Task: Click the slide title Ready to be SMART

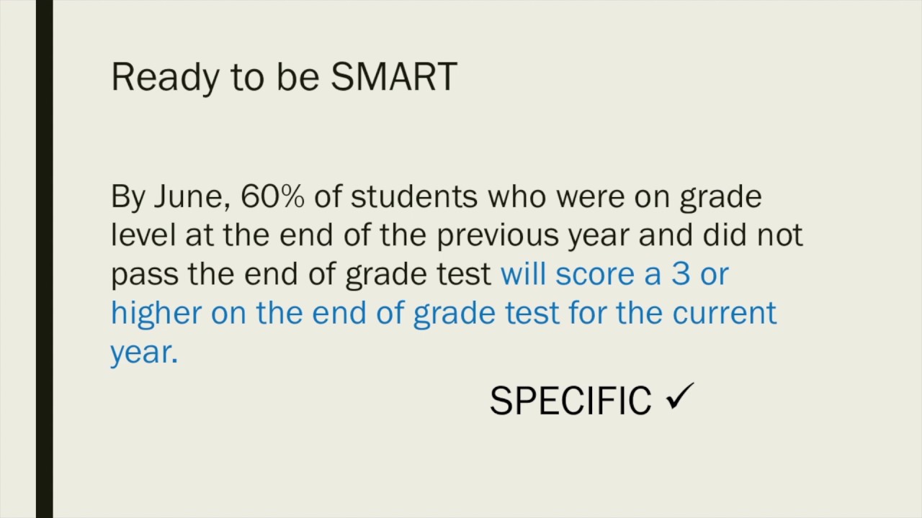Action: click(284, 77)
